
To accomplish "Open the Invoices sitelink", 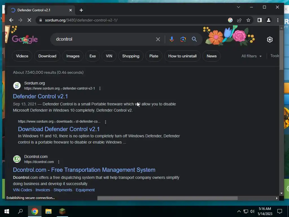I will 43,190.
